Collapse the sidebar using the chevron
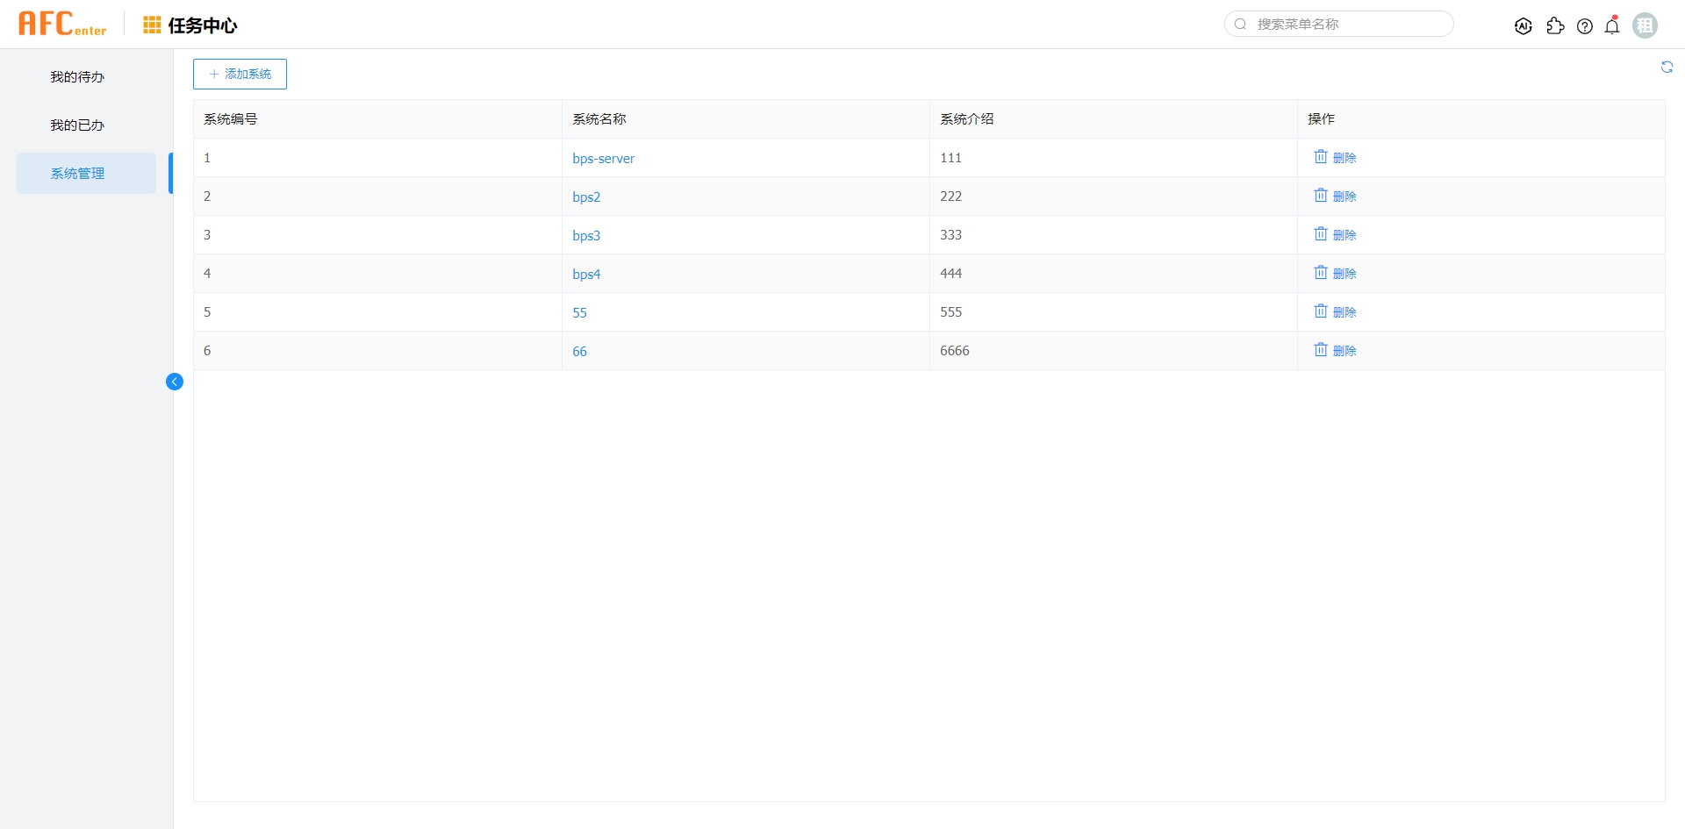The width and height of the screenshot is (1685, 829). pyautogui.click(x=174, y=382)
